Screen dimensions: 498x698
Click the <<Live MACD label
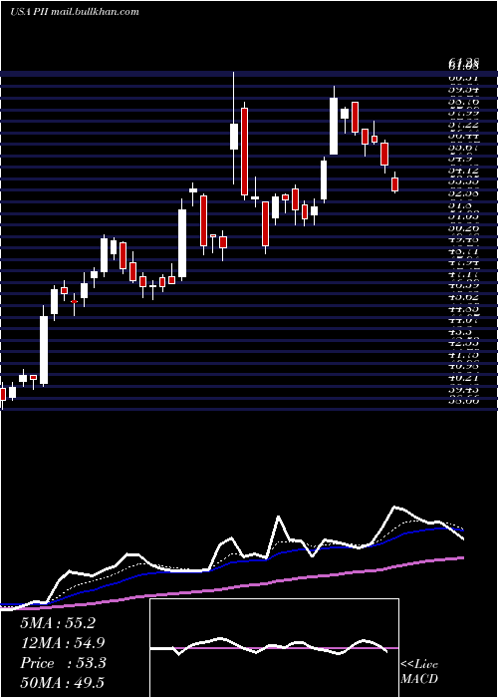coord(419,672)
